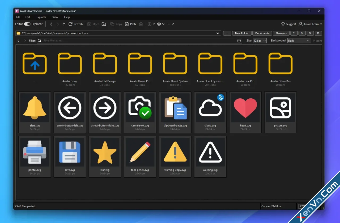Create a new folder via toolbar plus-folder icon
This screenshot has width=340, height=223.
pos(104,24)
